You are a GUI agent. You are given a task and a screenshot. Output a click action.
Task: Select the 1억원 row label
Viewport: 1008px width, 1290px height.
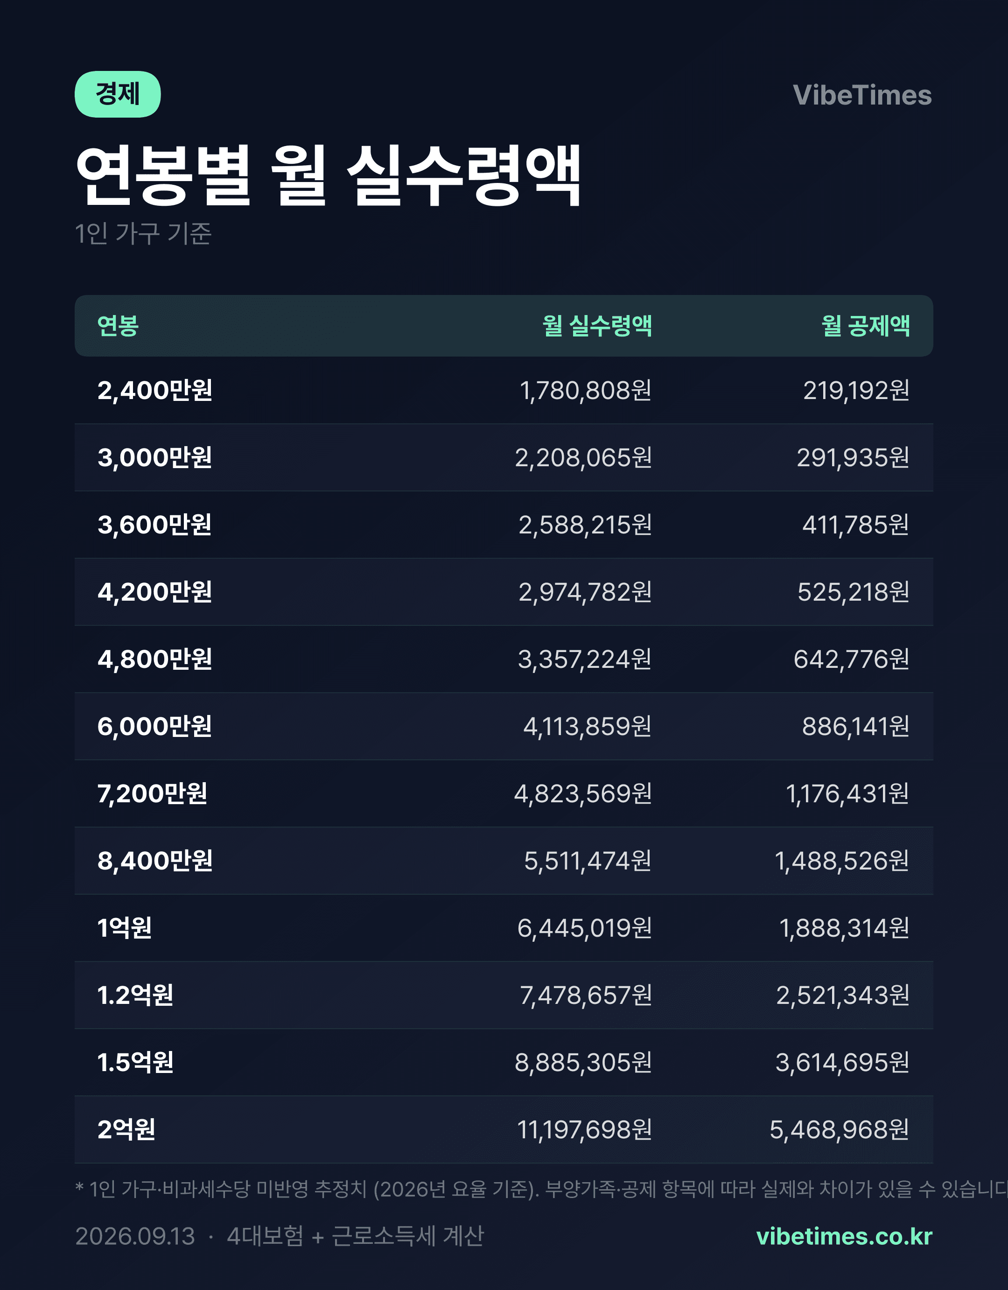125,928
